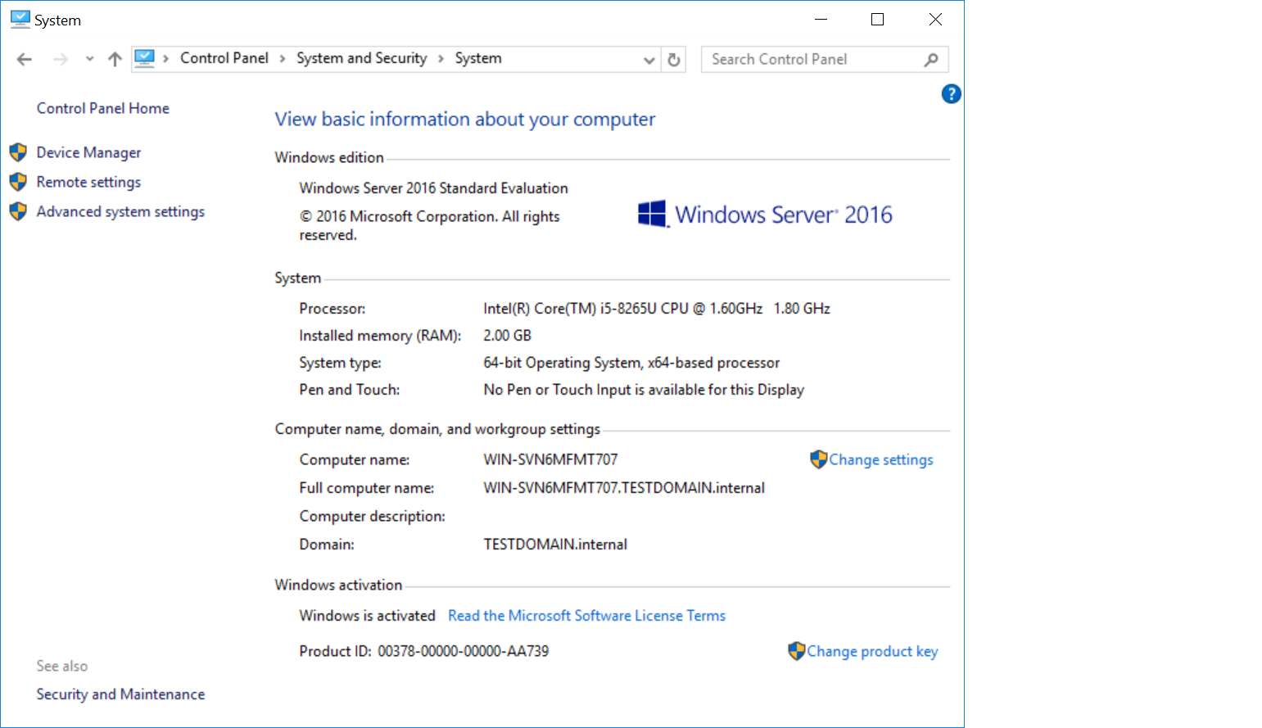This screenshot has width=1262, height=728.
Task: Expand chevron before Control Panel breadcrumb
Action: tap(166, 59)
